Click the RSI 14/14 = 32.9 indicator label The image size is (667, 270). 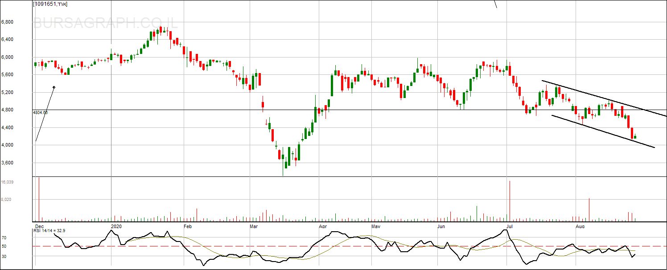pyautogui.click(x=49, y=230)
